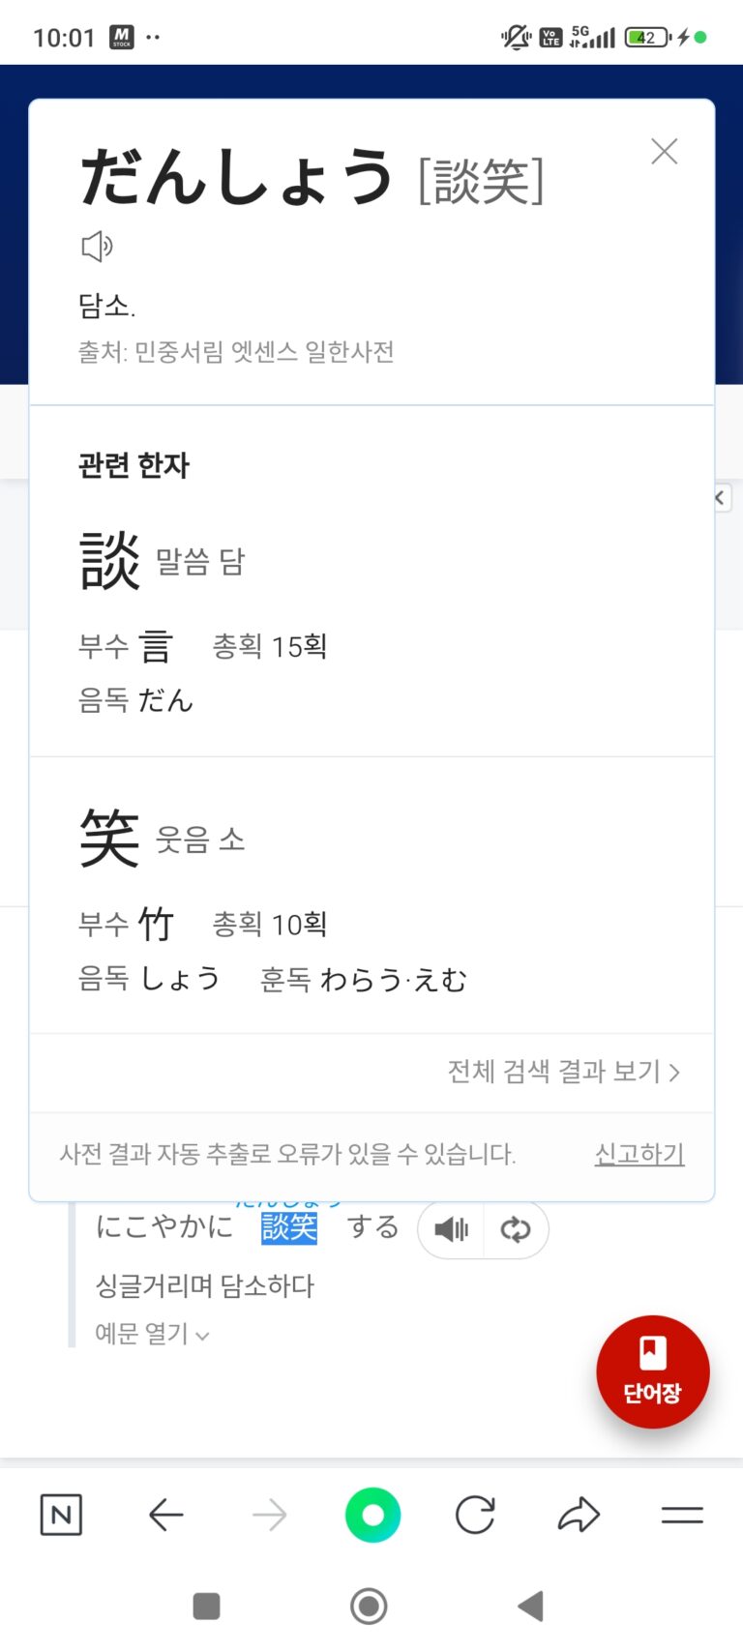Go forward to the next page

click(269, 1515)
